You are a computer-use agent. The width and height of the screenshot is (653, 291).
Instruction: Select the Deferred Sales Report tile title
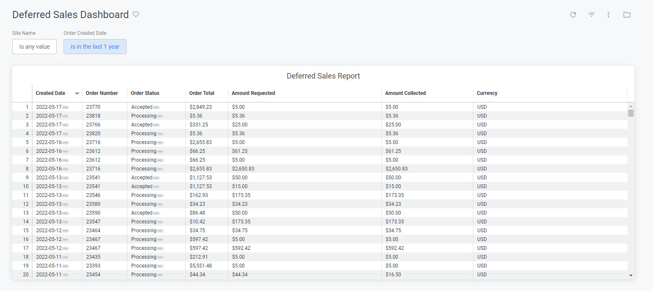click(x=323, y=76)
